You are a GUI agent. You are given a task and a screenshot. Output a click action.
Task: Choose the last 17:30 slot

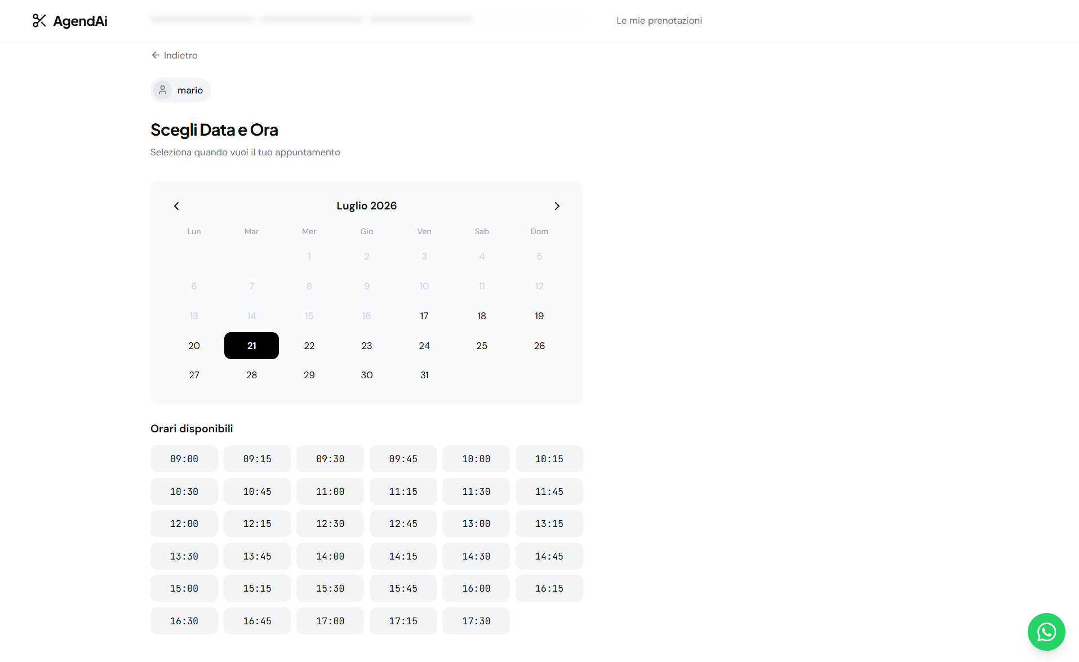(x=476, y=621)
